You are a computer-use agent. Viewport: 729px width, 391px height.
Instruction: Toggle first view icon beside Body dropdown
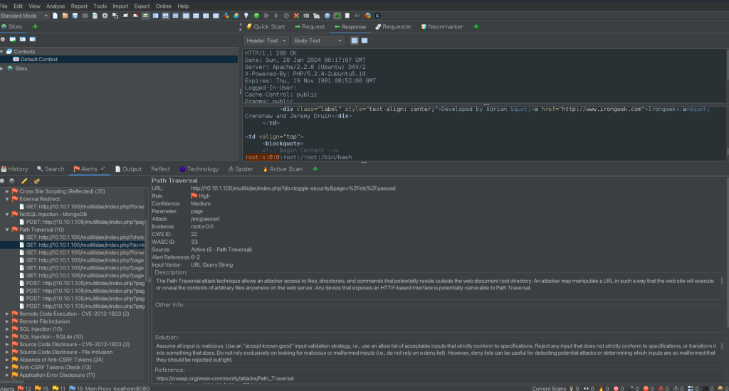(x=354, y=41)
